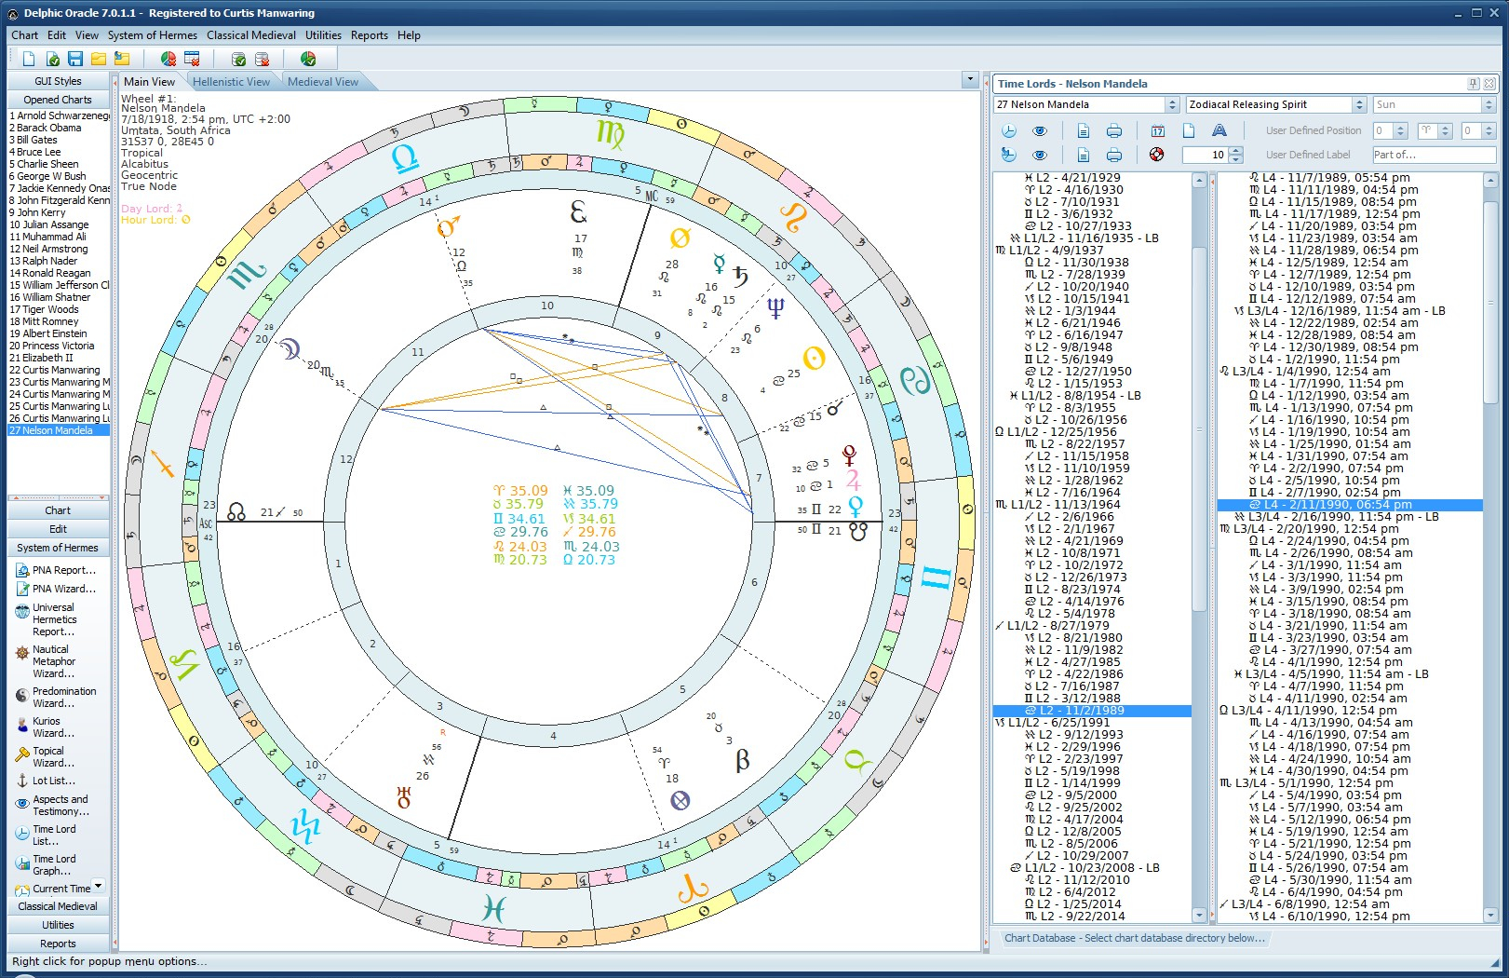Click the GUI Styles sidebar button

58,81
